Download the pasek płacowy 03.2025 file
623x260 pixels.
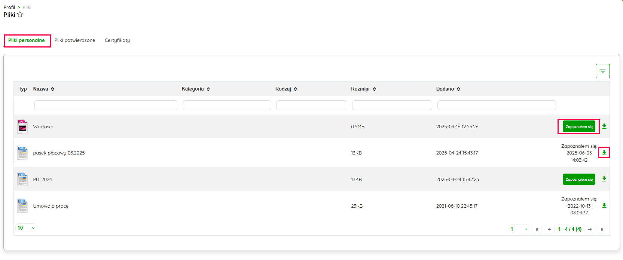(604, 153)
